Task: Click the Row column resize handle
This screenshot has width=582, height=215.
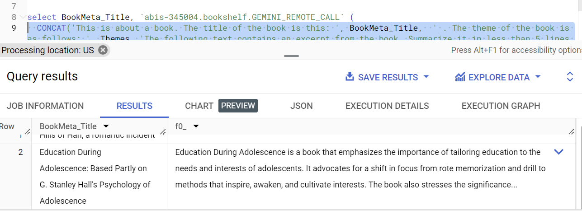Action: pyautogui.click(x=27, y=132)
